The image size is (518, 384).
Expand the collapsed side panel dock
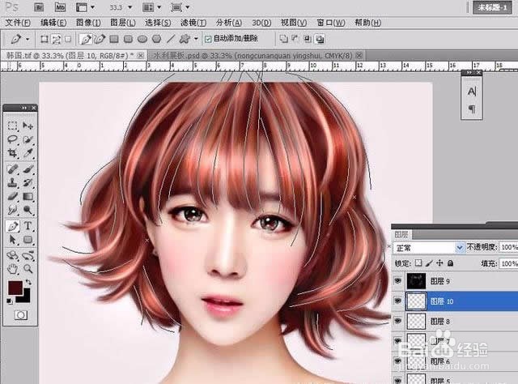tap(469, 72)
